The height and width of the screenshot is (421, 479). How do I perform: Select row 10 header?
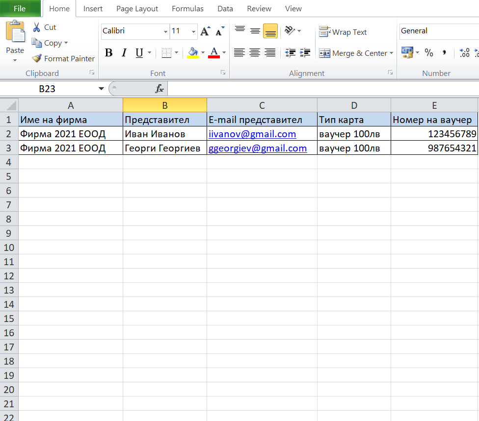[x=9, y=248]
